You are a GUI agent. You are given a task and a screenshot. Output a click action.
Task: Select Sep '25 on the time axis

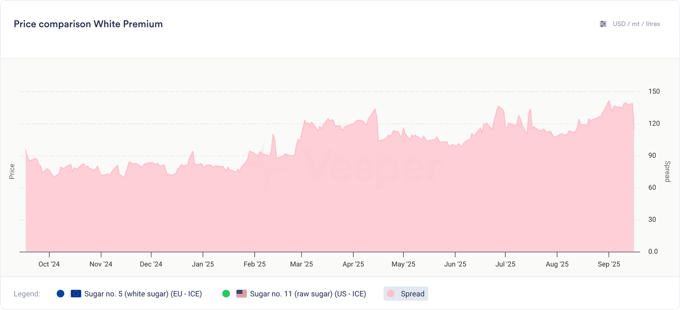(x=609, y=264)
